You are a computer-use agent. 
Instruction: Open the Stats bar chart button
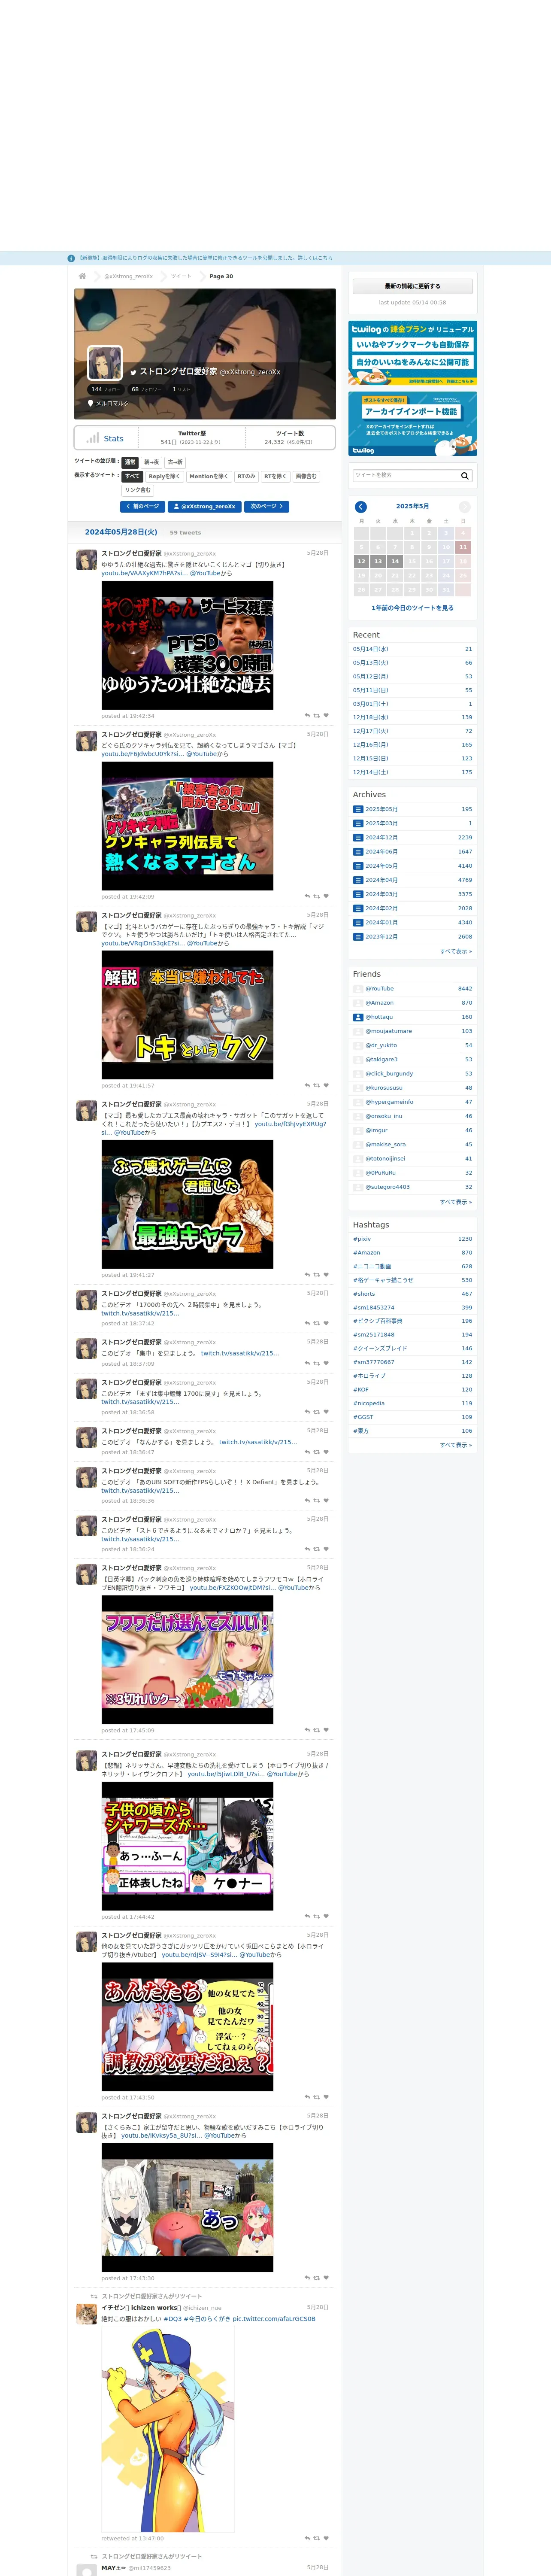[x=105, y=438]
